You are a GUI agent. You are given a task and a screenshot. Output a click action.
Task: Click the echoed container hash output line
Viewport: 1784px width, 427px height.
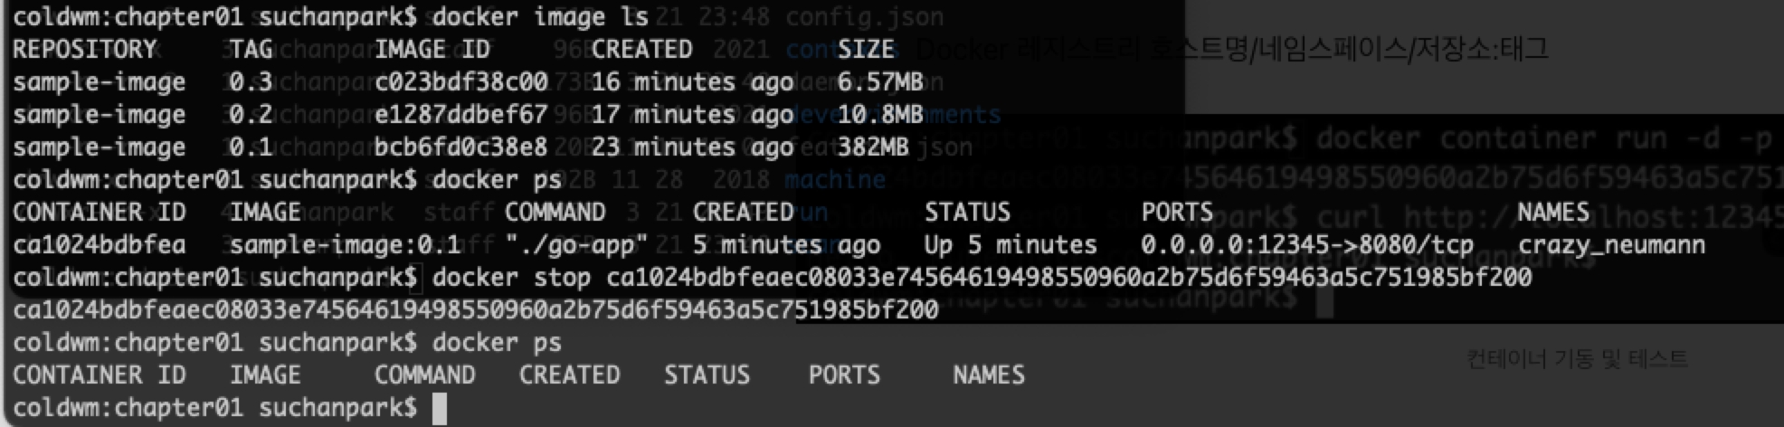[475, 310]
